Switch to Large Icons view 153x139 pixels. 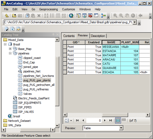46,16
